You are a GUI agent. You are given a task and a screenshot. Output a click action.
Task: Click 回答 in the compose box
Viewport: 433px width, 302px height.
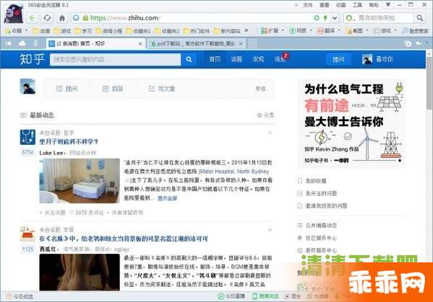click(113, 89)
